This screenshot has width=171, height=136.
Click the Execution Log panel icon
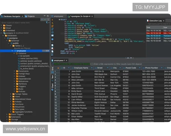(x=148, y=21)
